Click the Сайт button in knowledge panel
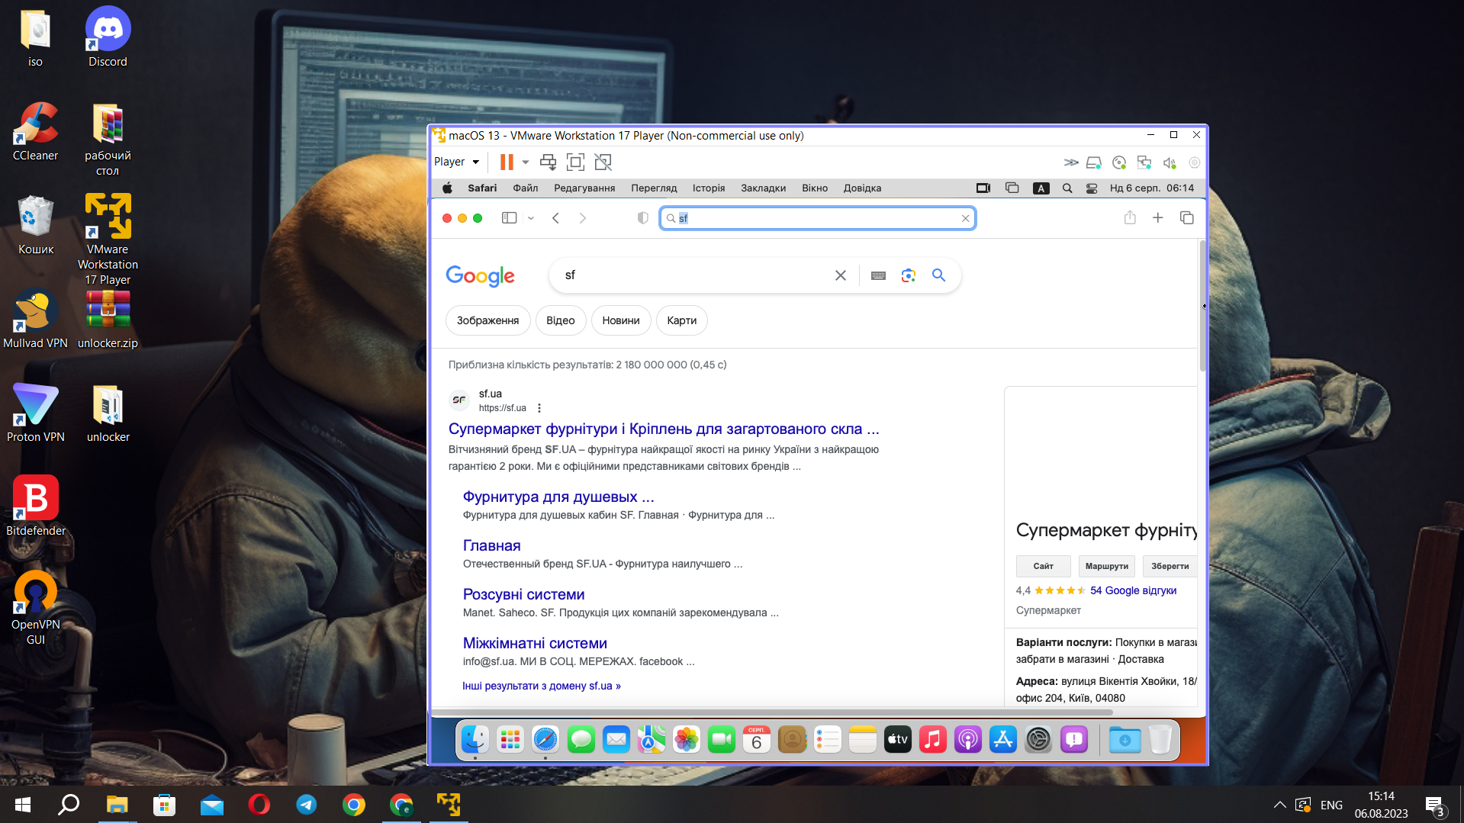Image resolution: width=1464 pixels, height=823 pixels. (x=1043, y=566)
